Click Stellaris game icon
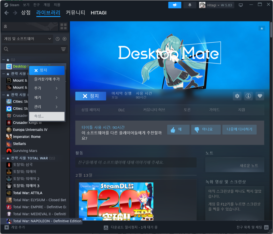This screenshot has width=273, height=234. pos(9,144)
